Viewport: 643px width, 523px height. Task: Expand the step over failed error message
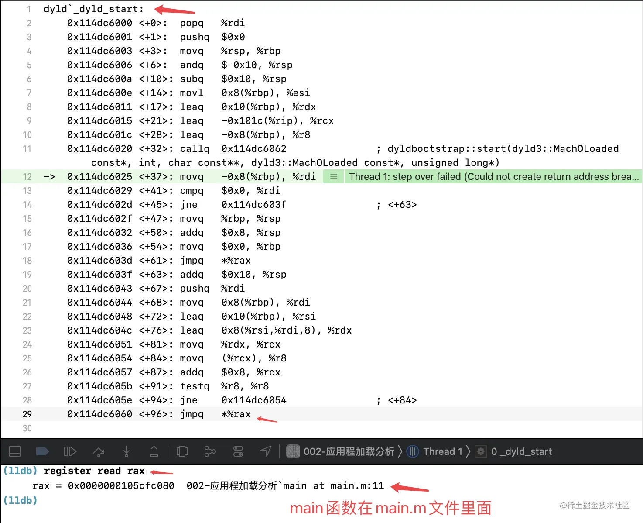[333, 176]
